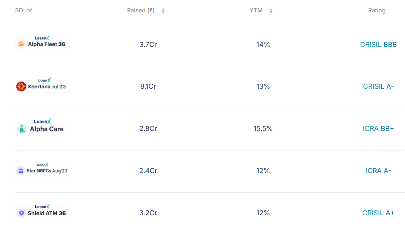This screenshot has width=405, height=228.
Task: Sort table by Raised amount arrows
Action: pyautogui.click(x=163, y=11)
